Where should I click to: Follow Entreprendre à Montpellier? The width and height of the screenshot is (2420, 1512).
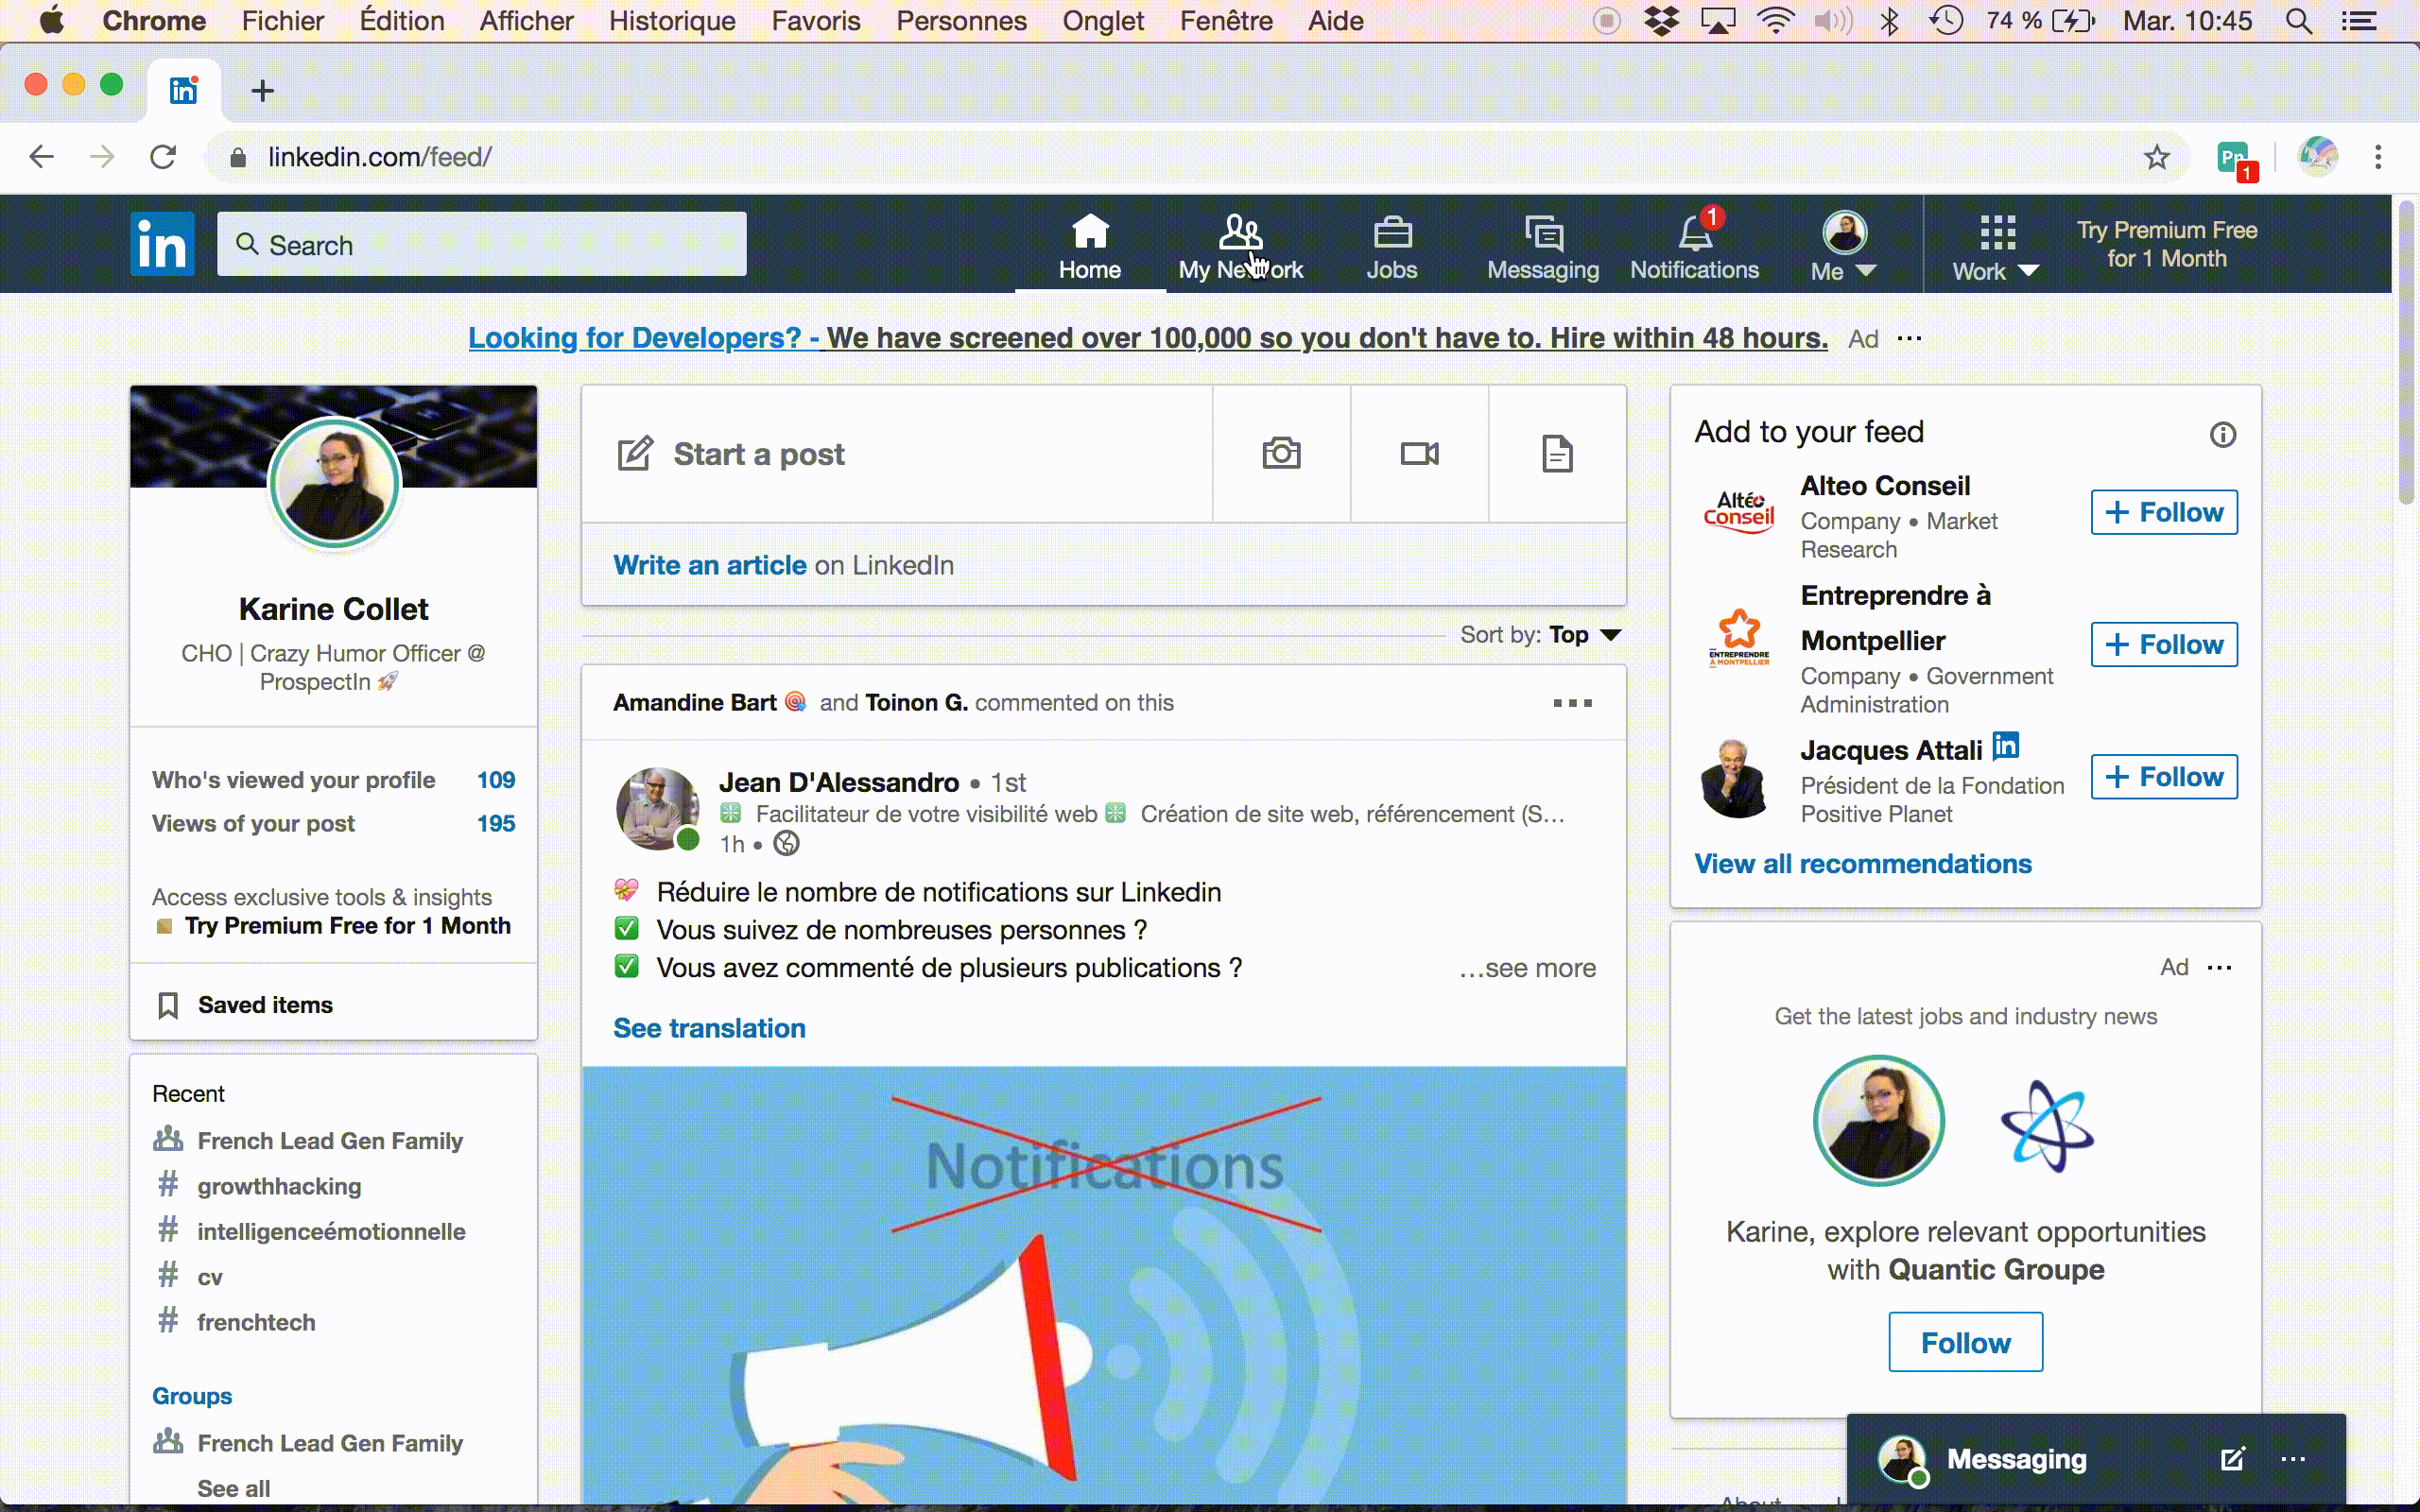pos(2163,644)
